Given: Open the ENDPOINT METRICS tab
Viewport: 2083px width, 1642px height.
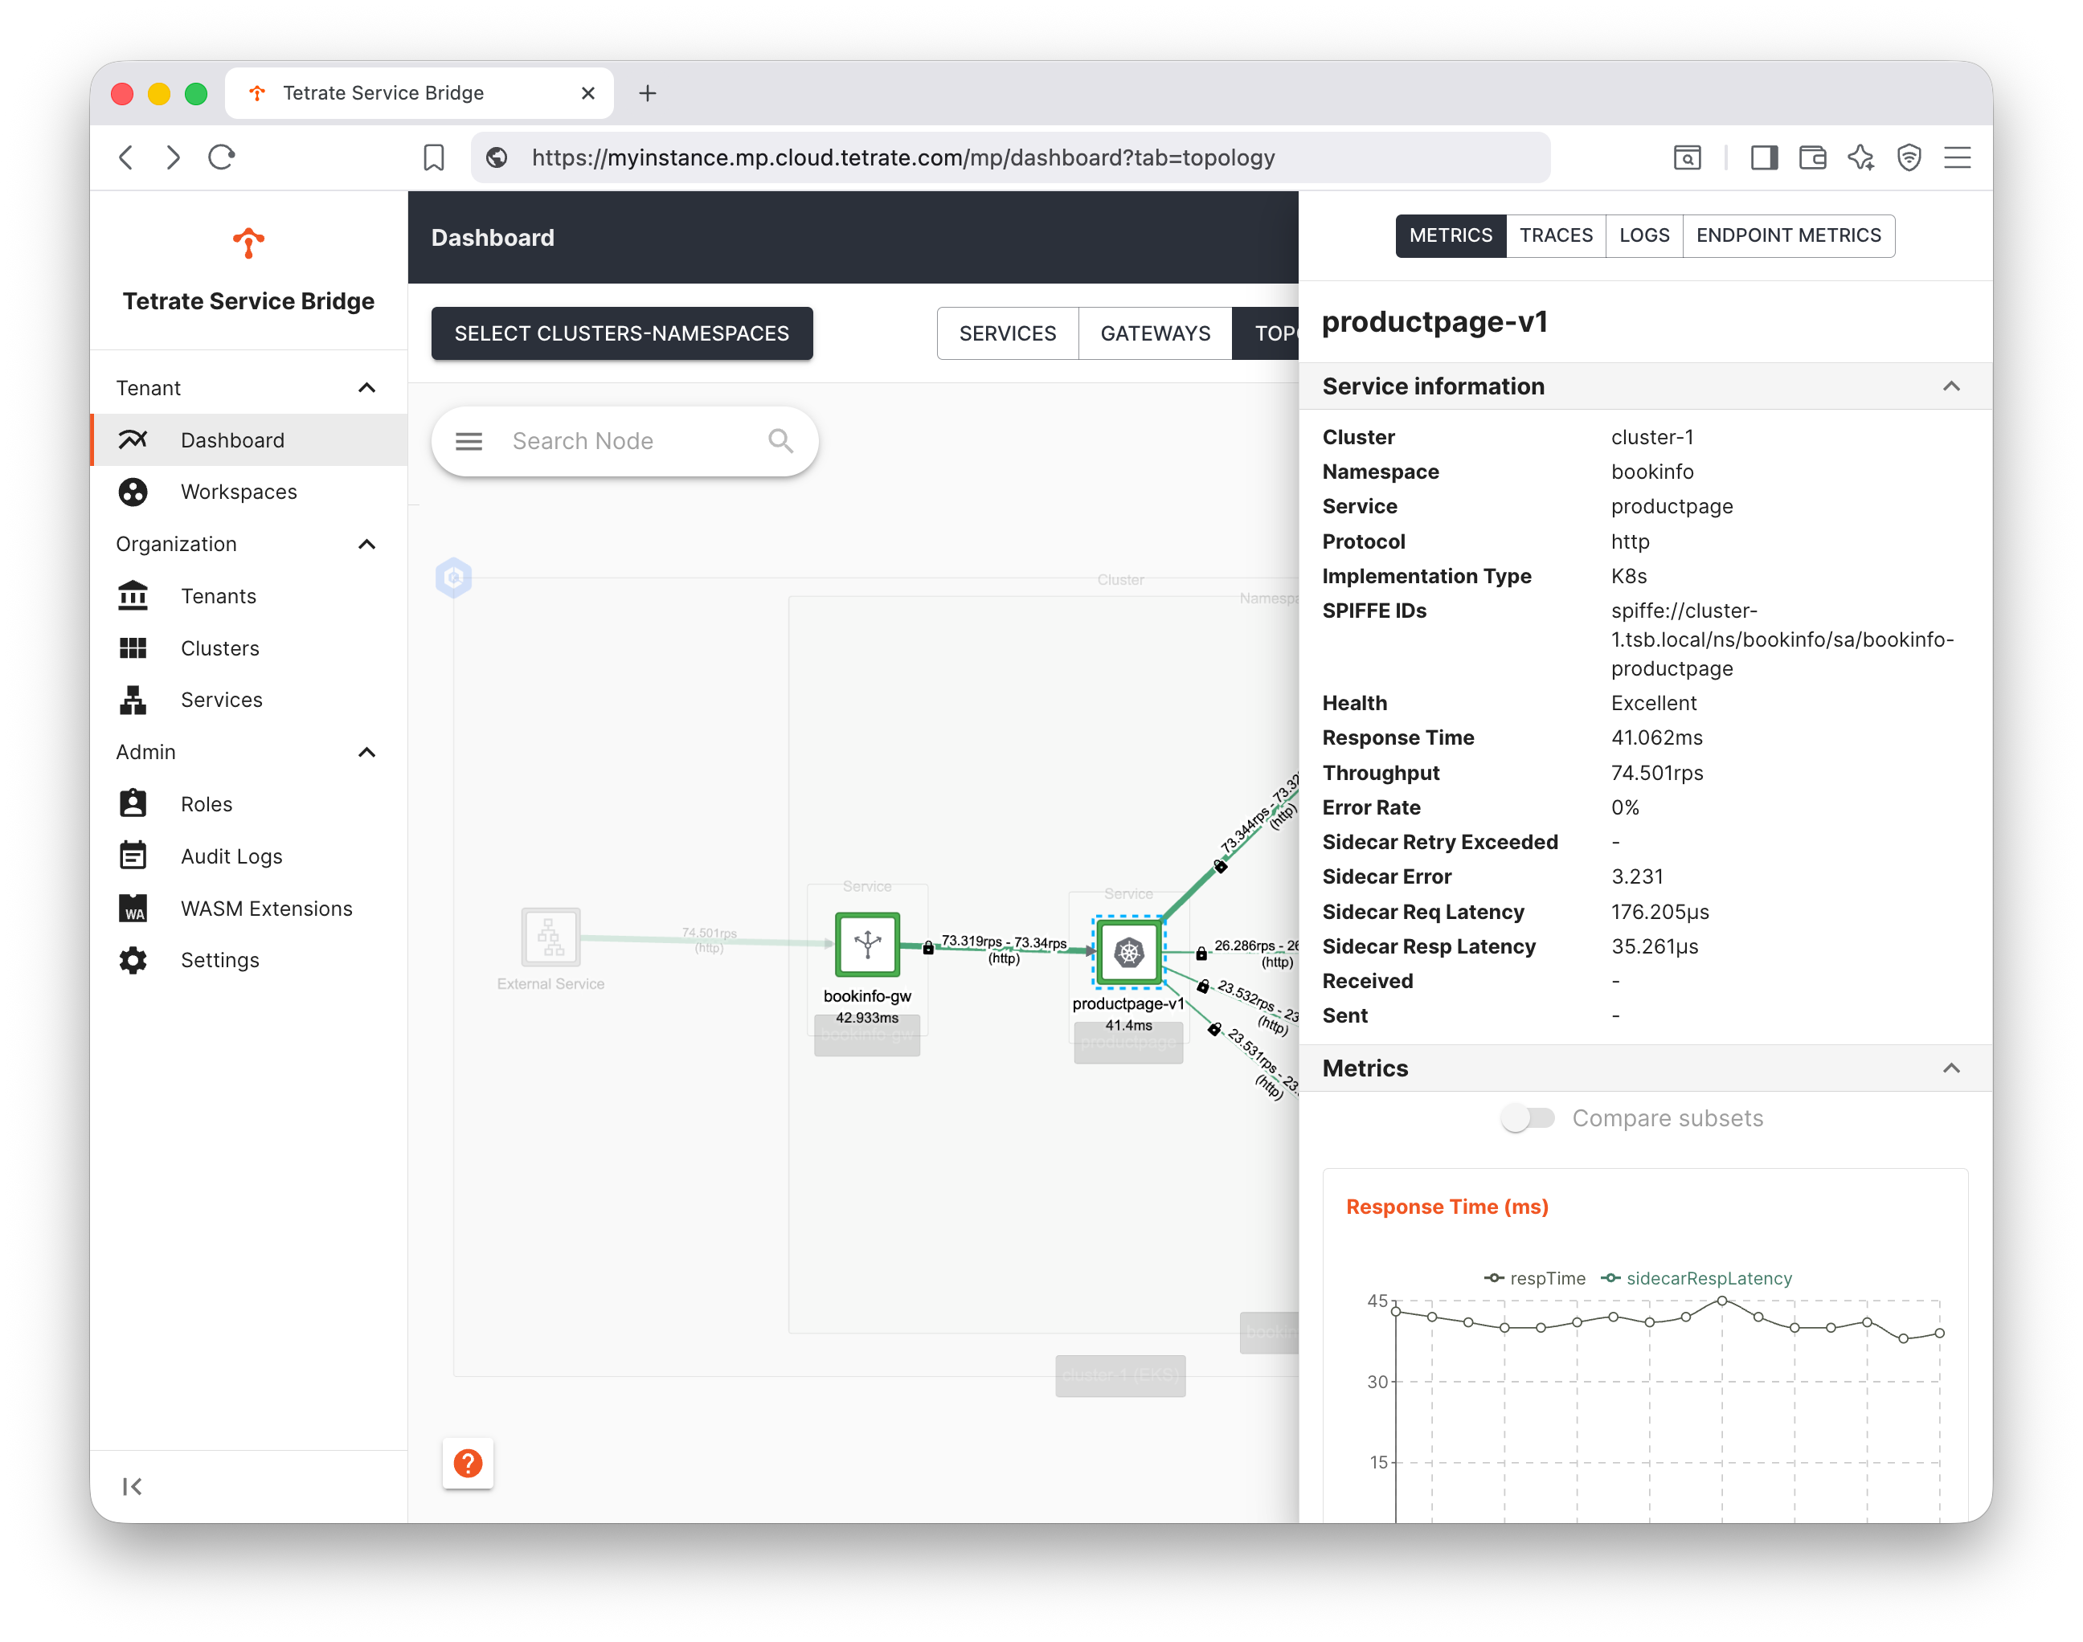Looking at the screenshot, I should point(1788,235).
